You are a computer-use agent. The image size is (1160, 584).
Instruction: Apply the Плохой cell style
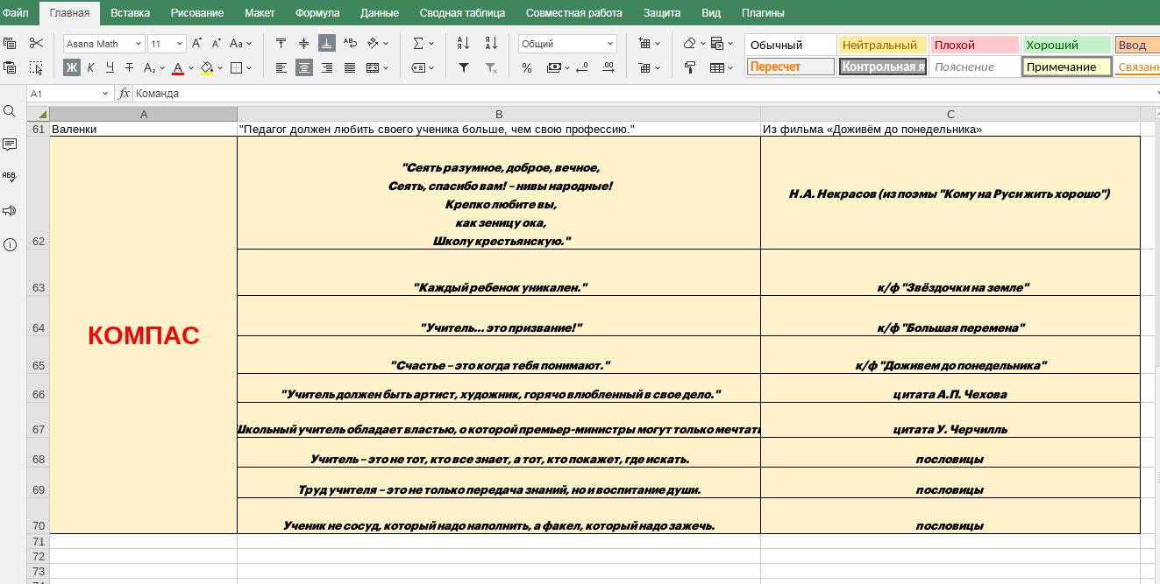974,45
